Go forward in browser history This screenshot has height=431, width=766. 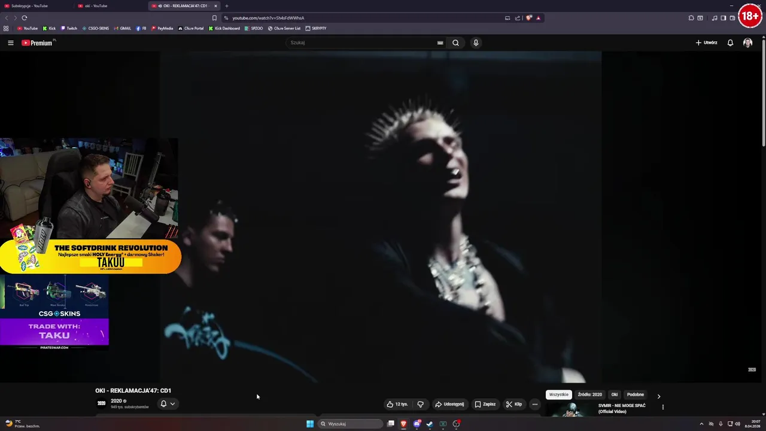(15, 18)
